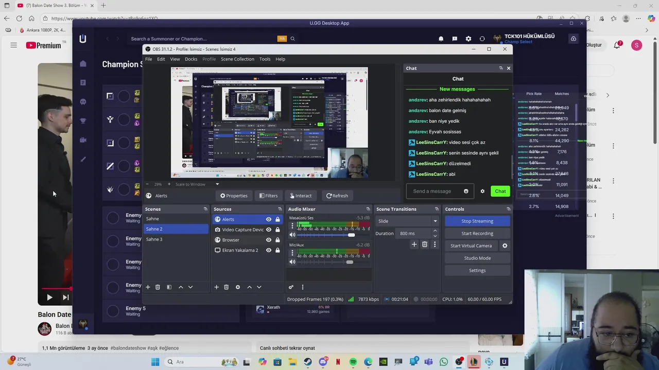
Task: Undock the Controls panel
Action: click(508, 209)
